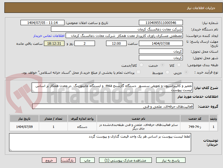Click the شماره نیاز field 1104095511000546
The height and width of the screenshot is (168, 223).
[x=161, y=23]
